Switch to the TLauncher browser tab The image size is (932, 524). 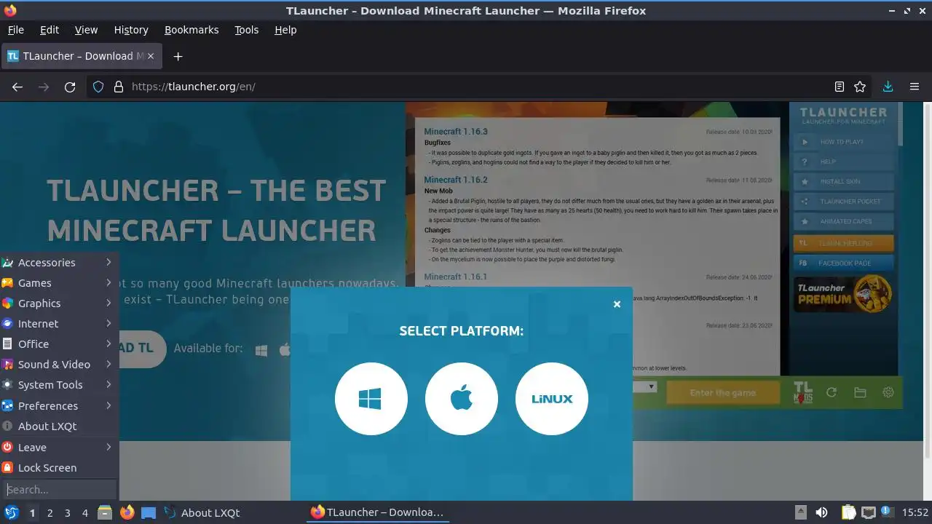[82, 56]
